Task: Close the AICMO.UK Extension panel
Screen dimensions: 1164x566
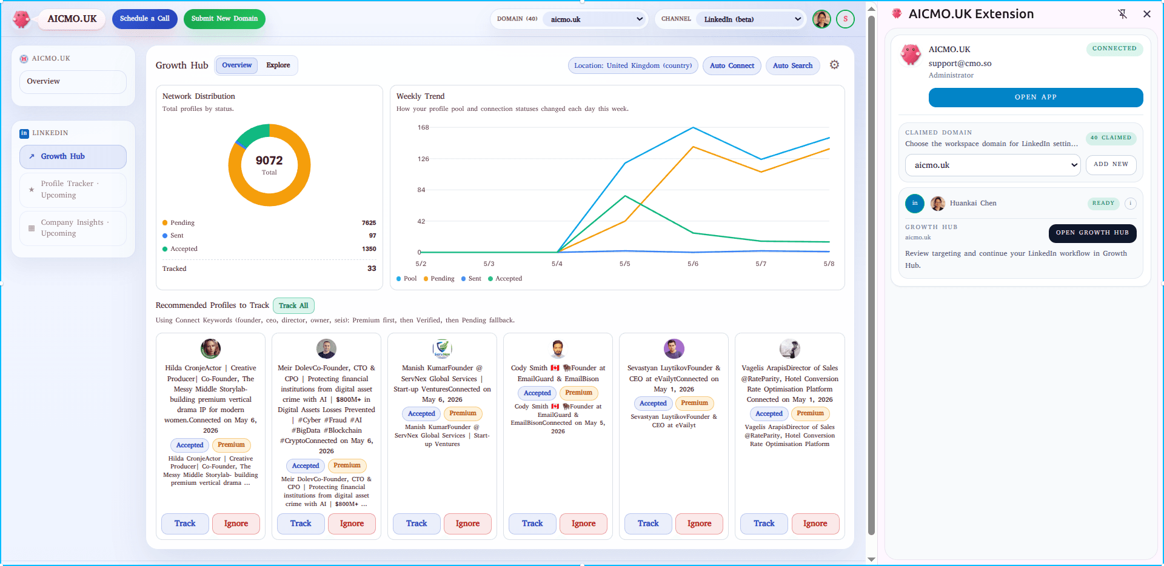Action: point(1146,14)
